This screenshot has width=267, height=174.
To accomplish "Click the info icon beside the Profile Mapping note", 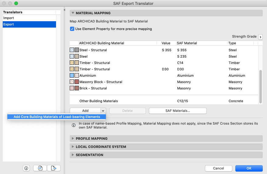I will click(74, 125).
